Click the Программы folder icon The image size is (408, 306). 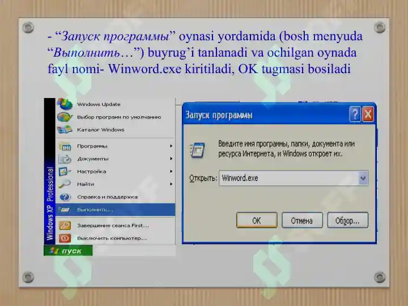point(65,146)
